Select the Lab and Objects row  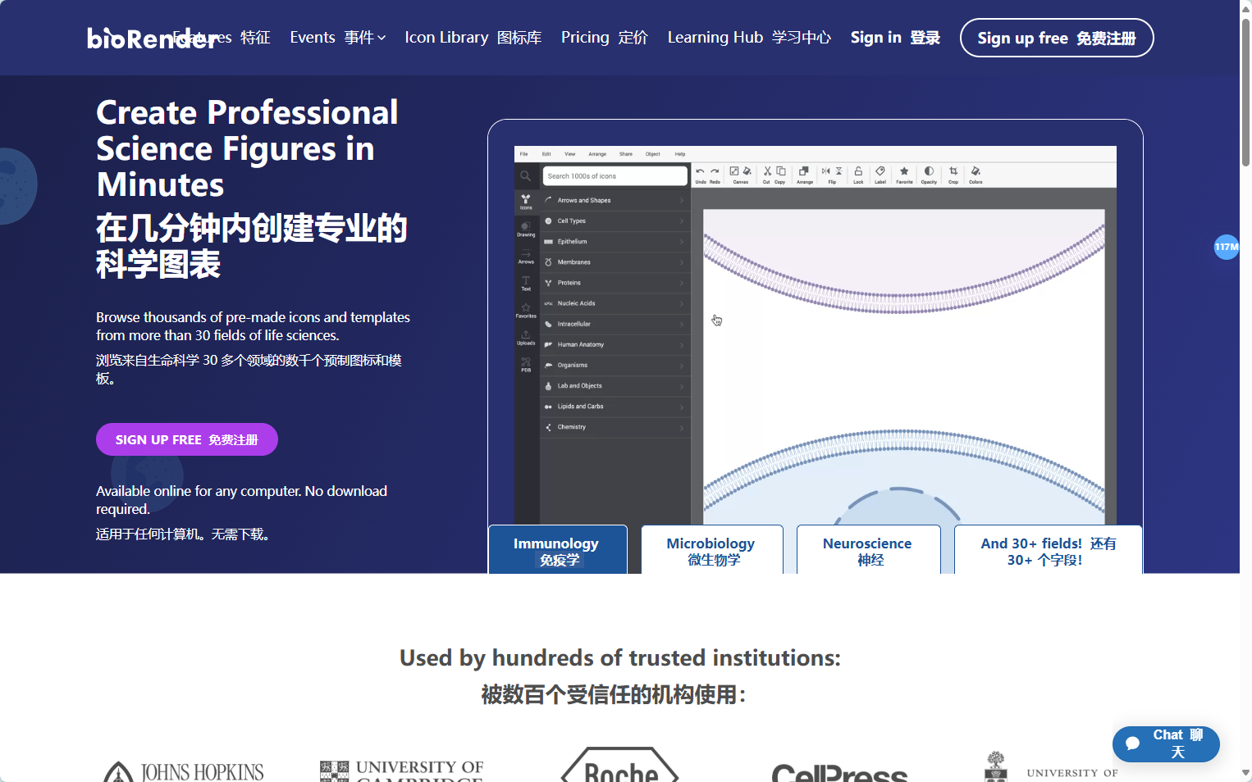tap(615, 386)
